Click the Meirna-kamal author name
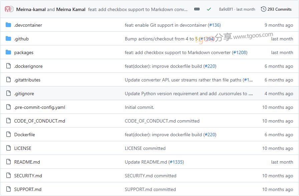The height and width of the screenshot is (196, 299). [x=31, y=9]
